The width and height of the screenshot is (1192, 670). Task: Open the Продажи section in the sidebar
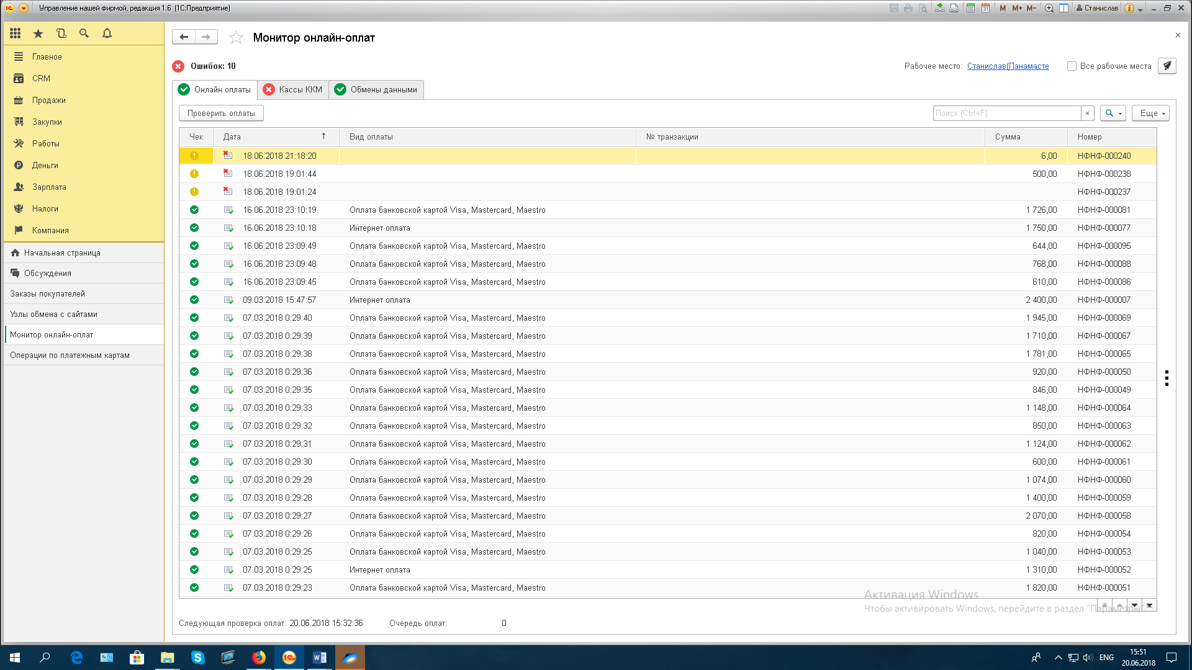pos(48,100)
